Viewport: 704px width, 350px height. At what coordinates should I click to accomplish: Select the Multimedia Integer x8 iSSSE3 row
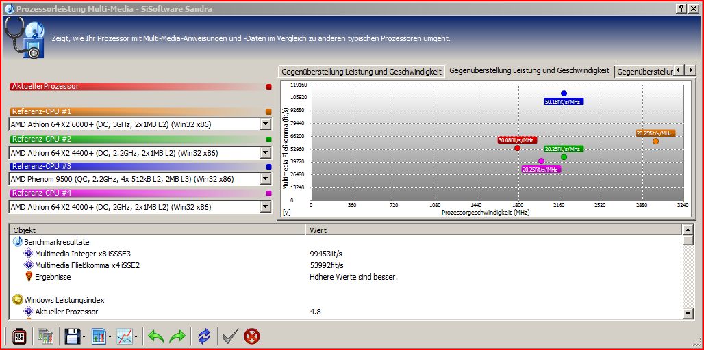(x=346, y=254)
